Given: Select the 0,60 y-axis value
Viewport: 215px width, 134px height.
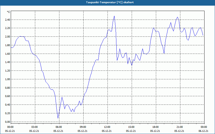Looking at the screenshot, I should [x=8, y=96].
